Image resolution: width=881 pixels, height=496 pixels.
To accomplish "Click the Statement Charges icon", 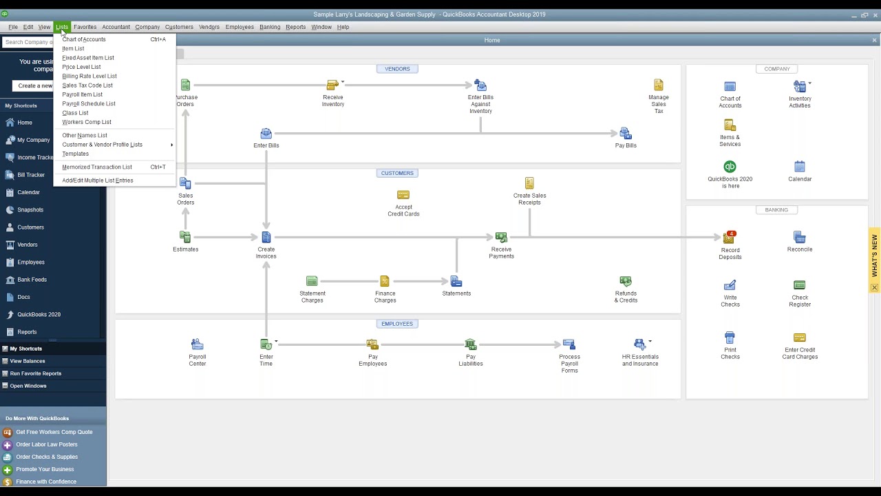I will coord(312,282).
